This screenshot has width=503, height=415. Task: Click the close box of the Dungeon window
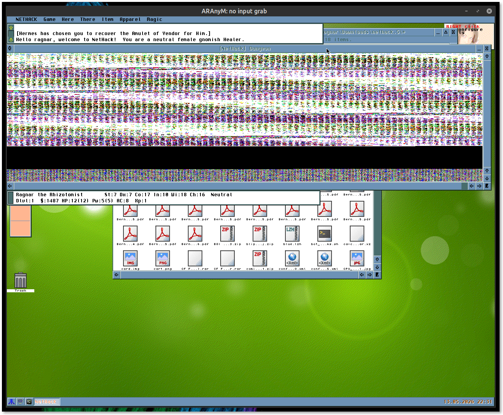tap(10, 48)
